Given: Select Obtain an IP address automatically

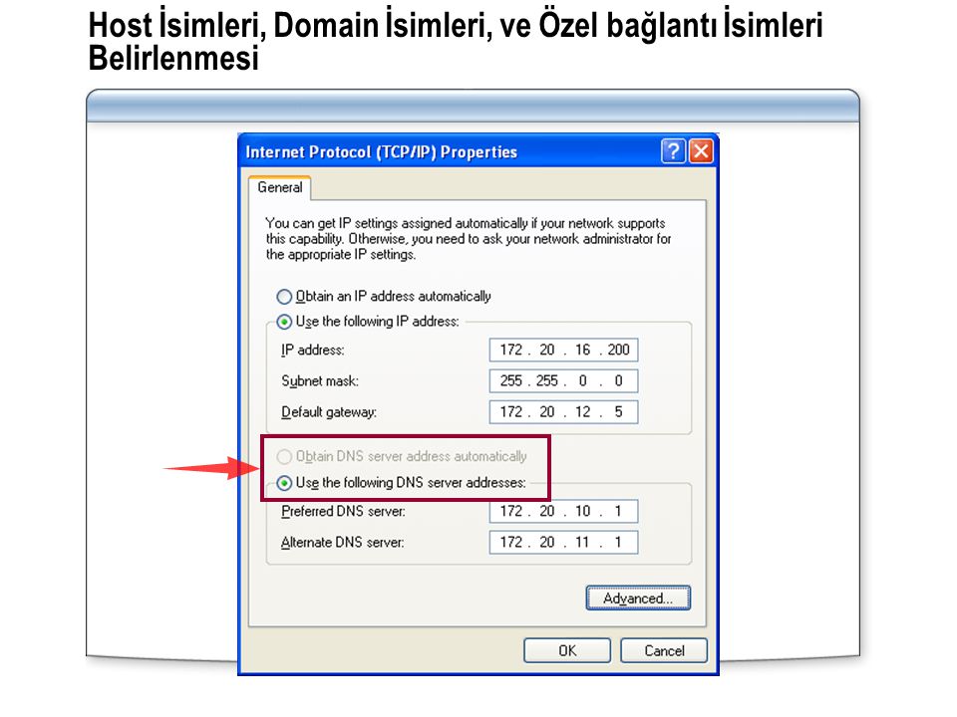Looking at the screenshot, I should [384, 297].
